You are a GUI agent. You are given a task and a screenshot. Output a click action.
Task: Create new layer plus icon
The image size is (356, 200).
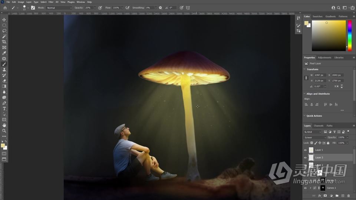coord(343,196)
